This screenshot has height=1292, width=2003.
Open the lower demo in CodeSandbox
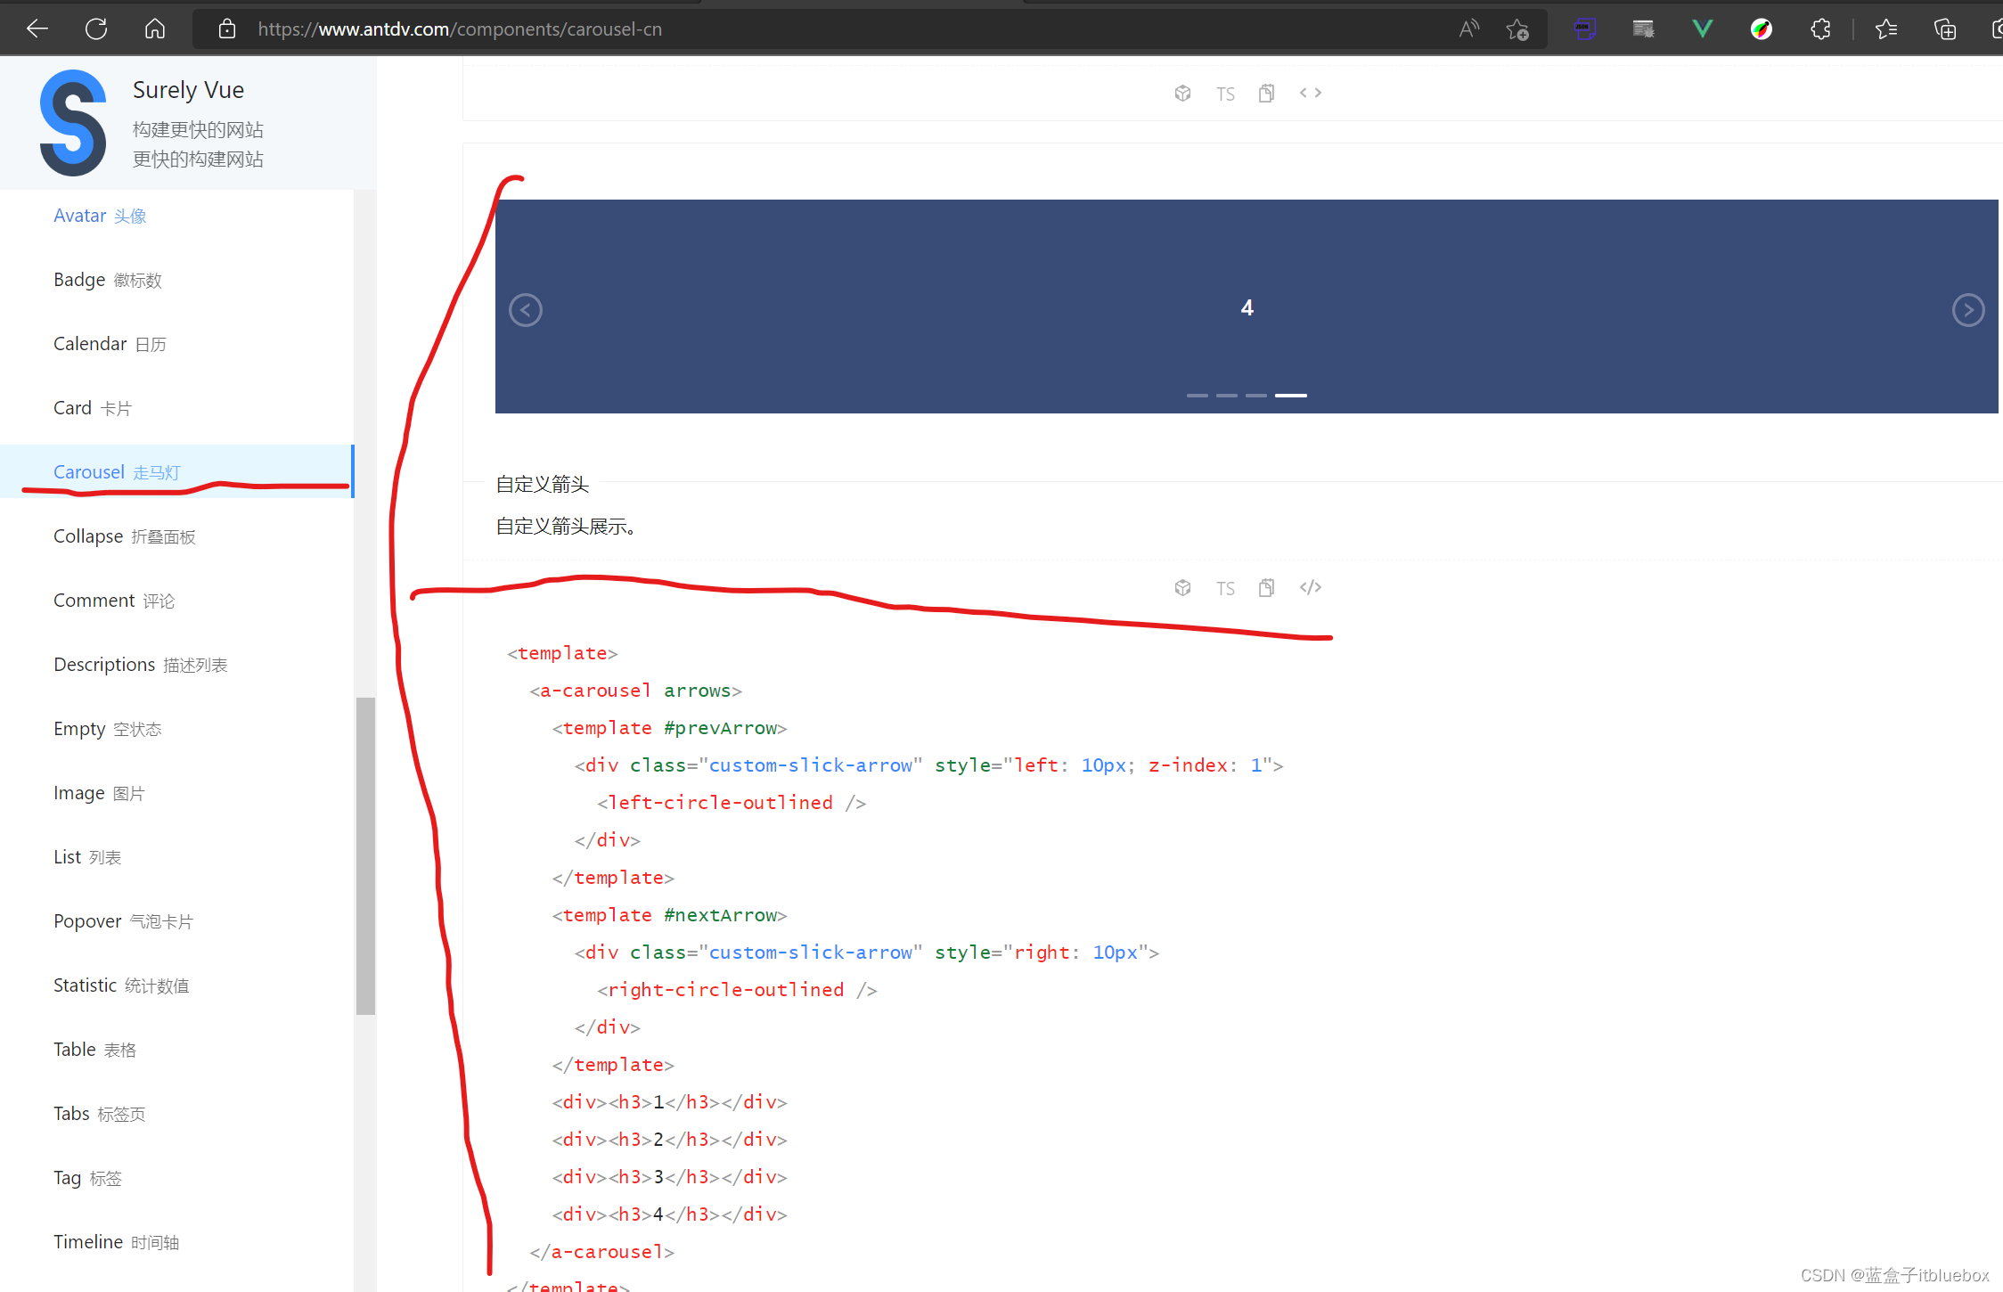coord(1182,587)
